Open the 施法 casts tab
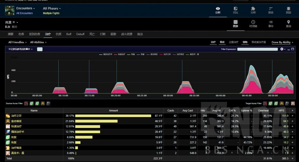299x162 pixels. [x=140, y=34]
